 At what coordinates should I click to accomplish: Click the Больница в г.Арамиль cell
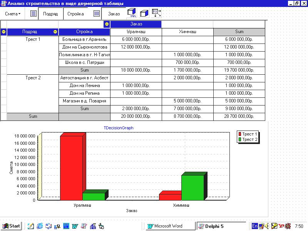[84, 39]
